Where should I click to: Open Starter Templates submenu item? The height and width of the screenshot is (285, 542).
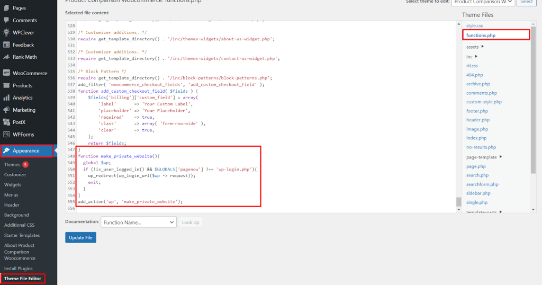point(22,235)
